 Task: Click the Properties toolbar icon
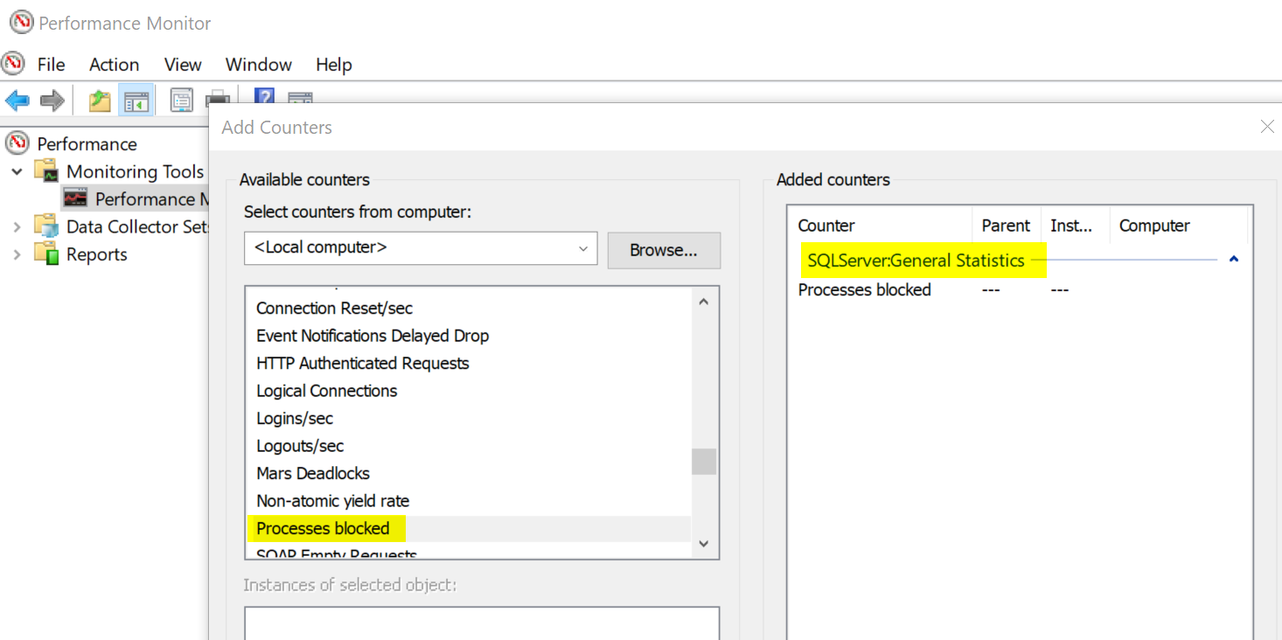181,101
